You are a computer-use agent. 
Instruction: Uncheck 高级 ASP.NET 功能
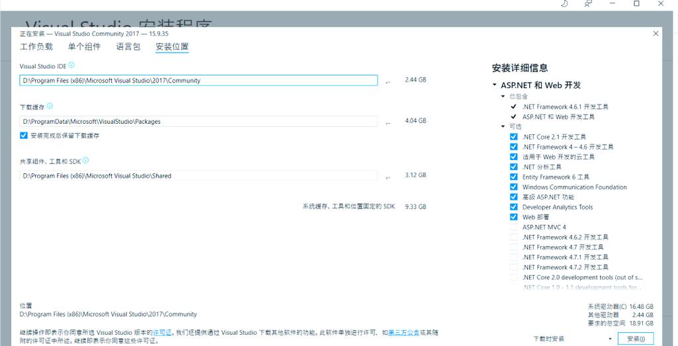coord(514,196)
